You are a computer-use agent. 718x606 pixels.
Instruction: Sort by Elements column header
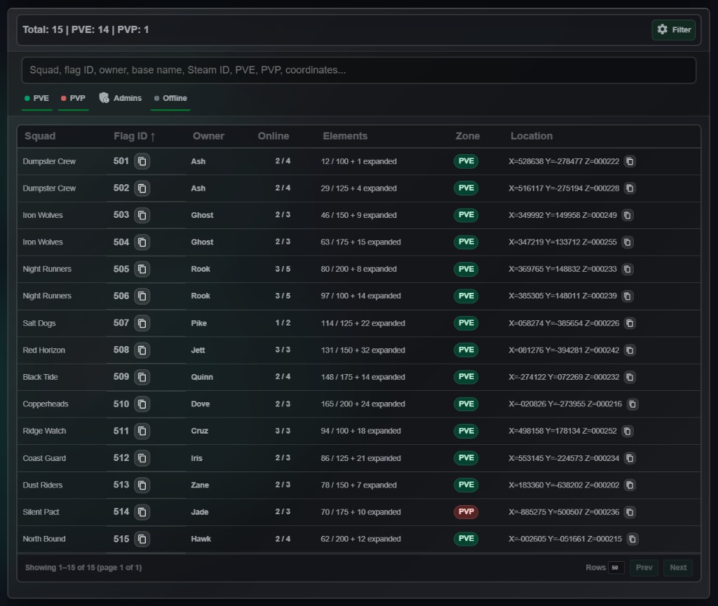pyautogui.click(x=345, y=137)
